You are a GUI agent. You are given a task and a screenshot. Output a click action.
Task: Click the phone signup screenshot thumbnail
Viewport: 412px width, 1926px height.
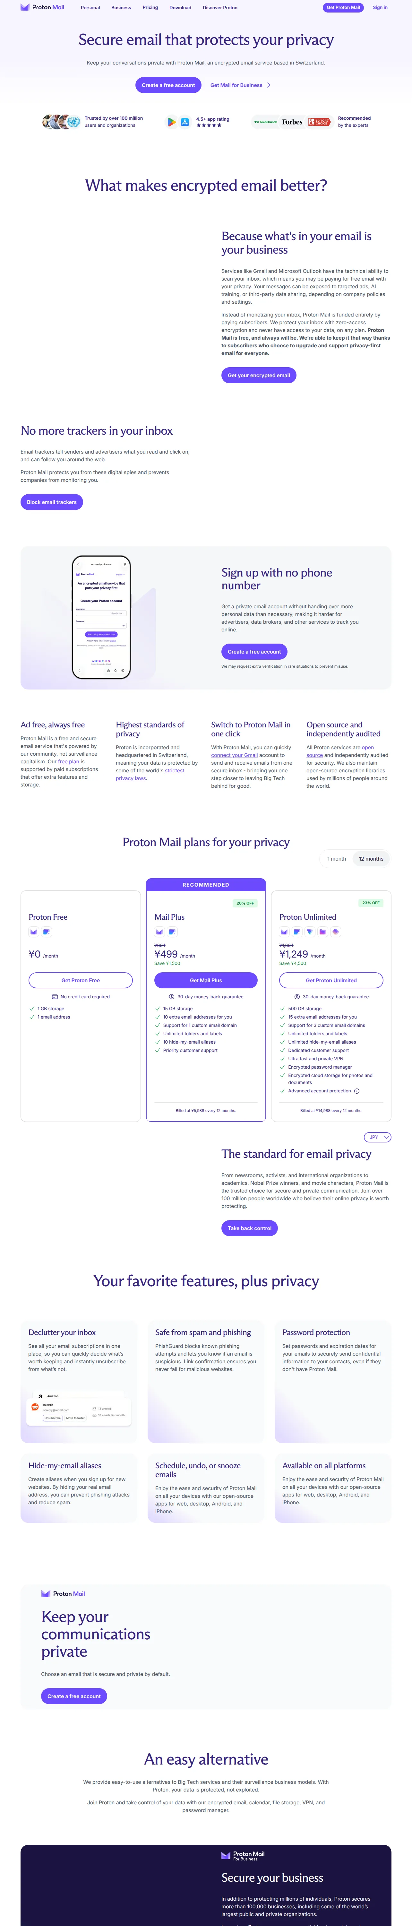101,617
